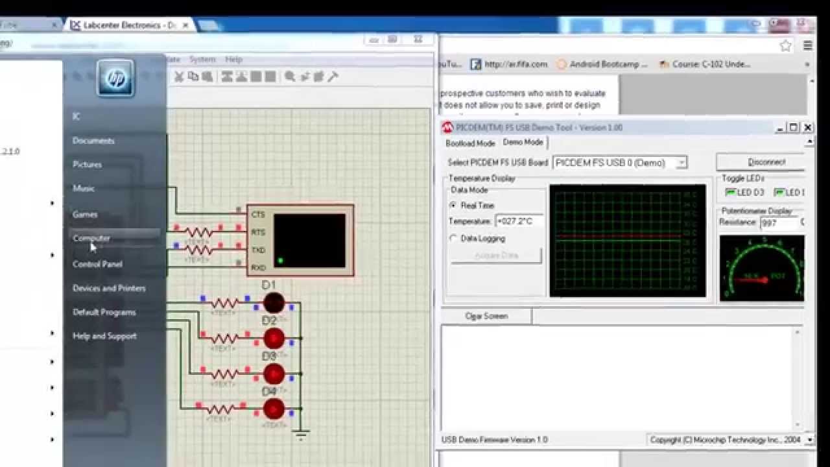The image size is (830, 467).
Task: Click the Disconnect button
Action: pos(761,162)
